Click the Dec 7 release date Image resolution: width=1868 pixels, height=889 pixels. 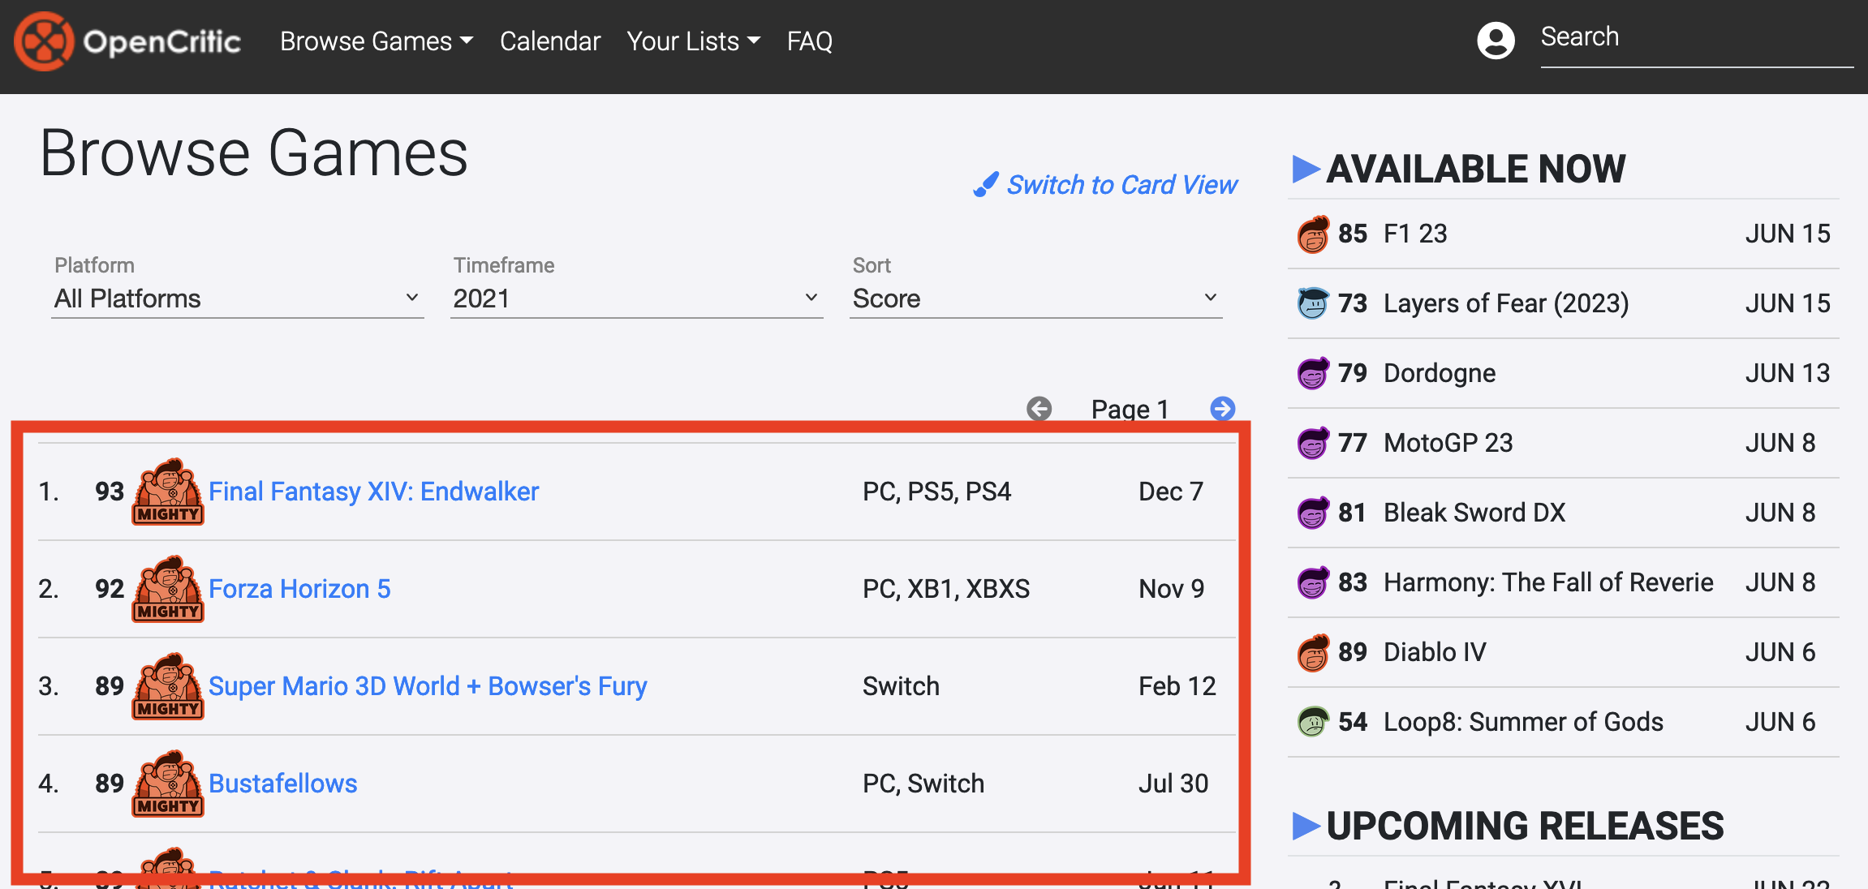tap(1171, 492)
